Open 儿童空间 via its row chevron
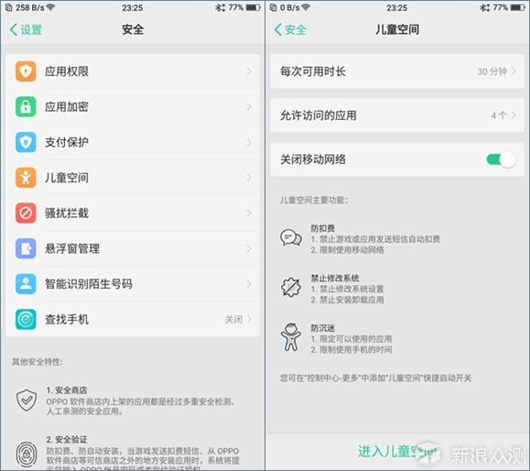The width and height of the screenshot is (530, 471). point(249,178)
